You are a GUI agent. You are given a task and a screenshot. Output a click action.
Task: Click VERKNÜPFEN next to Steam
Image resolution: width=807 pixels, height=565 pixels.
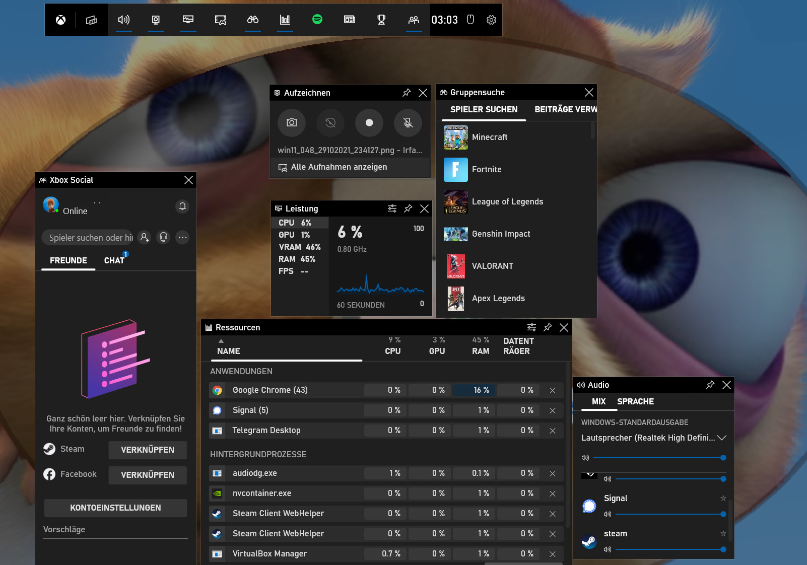(x=147, y=450)
